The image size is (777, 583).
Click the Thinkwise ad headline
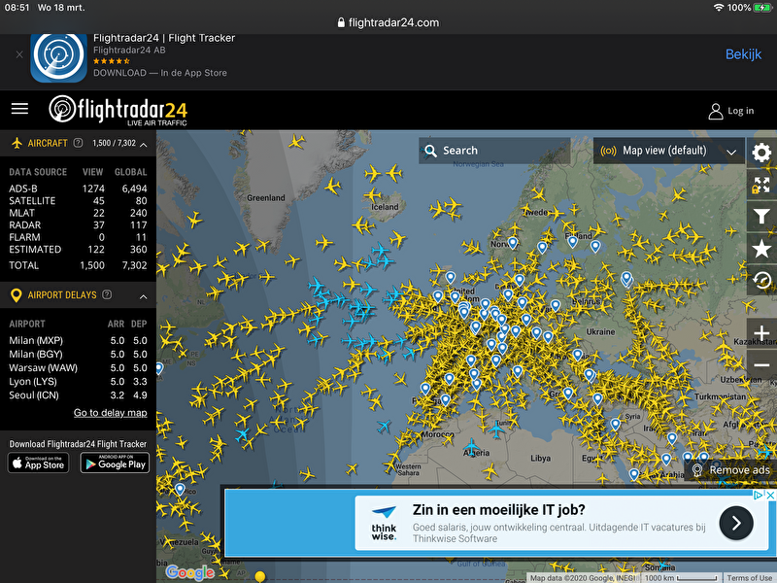[x=498, y=510]
